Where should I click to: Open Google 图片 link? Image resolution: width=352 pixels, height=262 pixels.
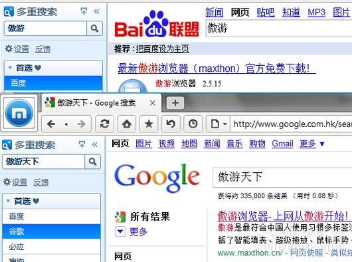pos(143,144)
